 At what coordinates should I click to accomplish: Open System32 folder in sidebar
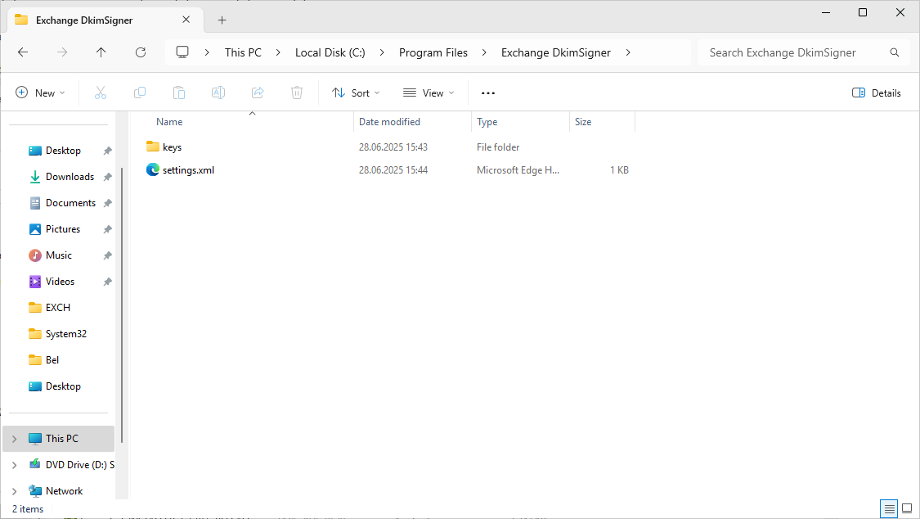pos(59,334)
